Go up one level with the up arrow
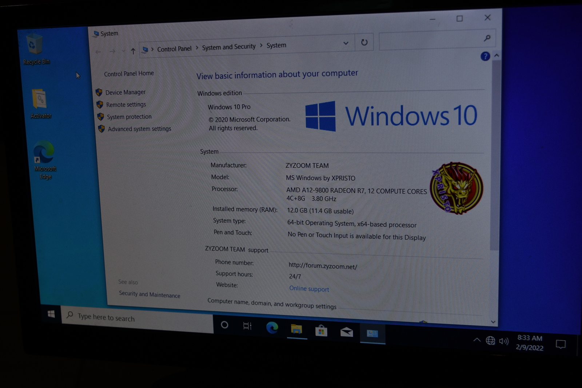 (133, 51)
